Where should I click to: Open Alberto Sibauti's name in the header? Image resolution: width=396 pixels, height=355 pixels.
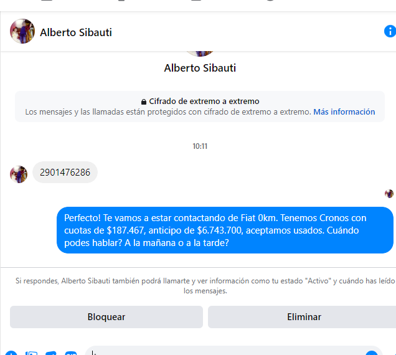point(76,32)
